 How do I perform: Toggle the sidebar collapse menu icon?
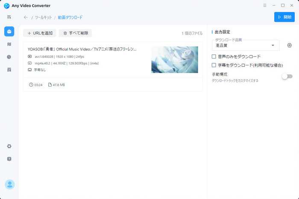point(9,17)
